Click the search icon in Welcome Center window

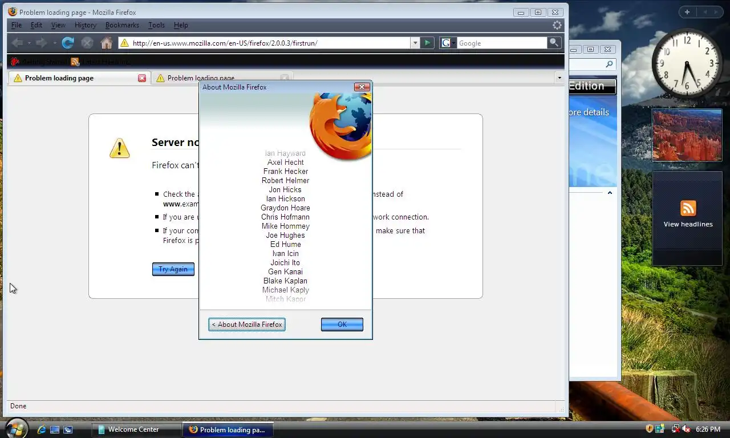pyautogui.click(x=609, y=64)
